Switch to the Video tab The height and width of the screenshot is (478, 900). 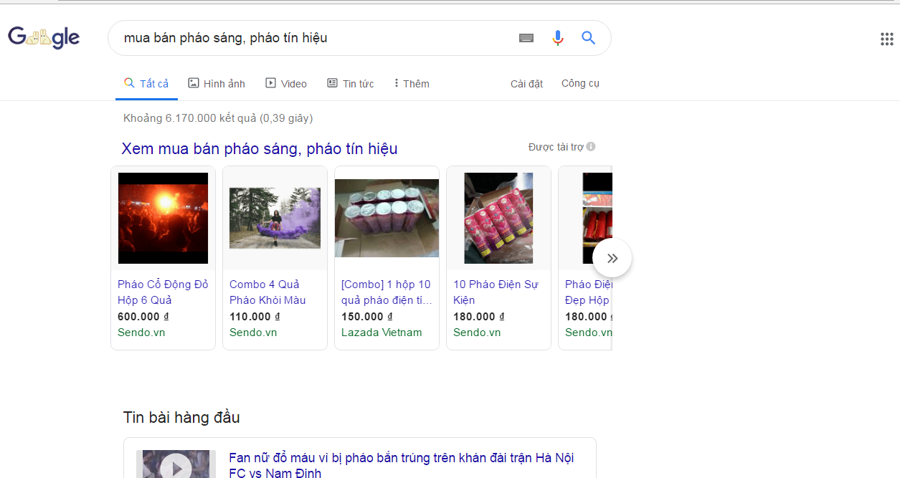(286, 84)
